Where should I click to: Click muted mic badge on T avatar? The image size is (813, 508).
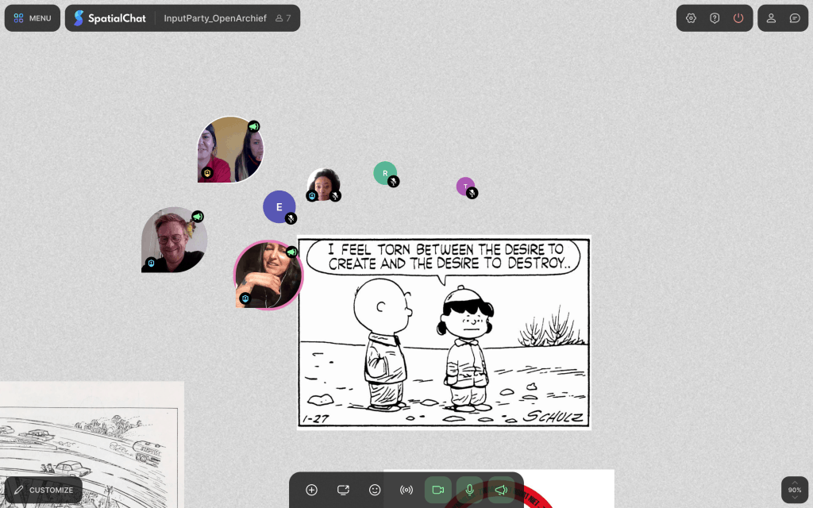point(472,193)
